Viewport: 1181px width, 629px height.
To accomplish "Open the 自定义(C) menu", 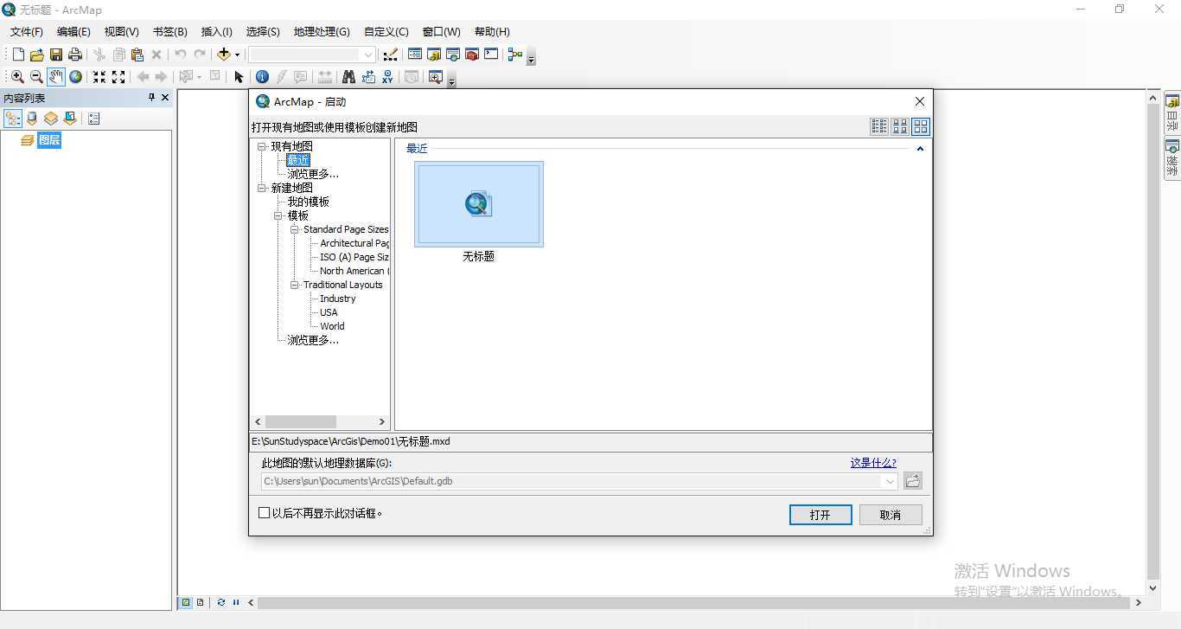I will (x=386, y=32).
